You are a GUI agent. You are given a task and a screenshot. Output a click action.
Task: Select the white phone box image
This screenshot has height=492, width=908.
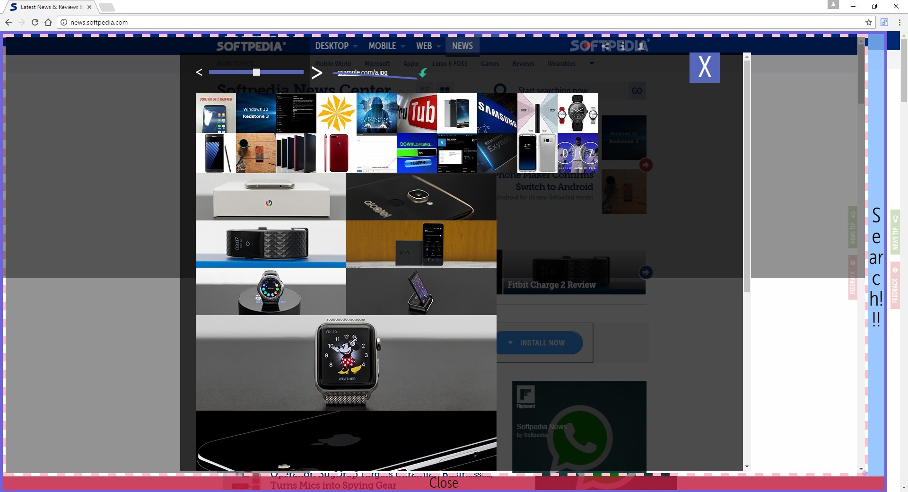(271, 197)
